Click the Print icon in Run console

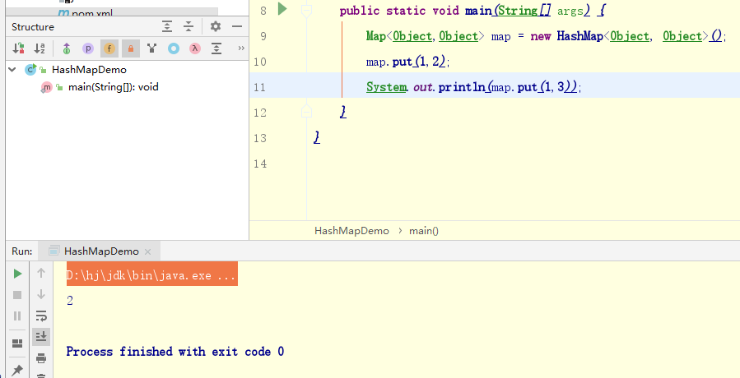41,358
